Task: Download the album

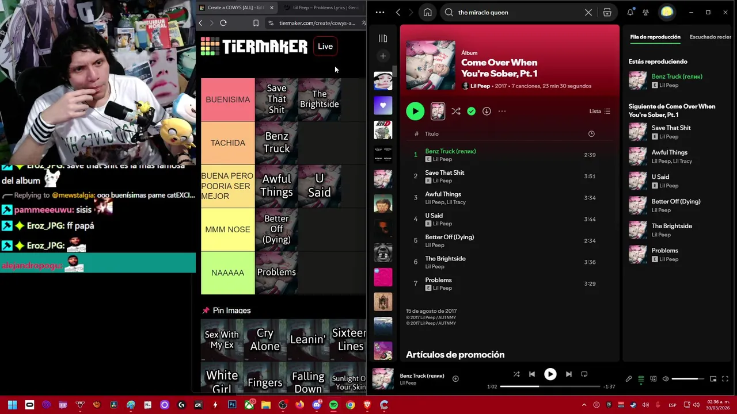Action: coord(487,111)
